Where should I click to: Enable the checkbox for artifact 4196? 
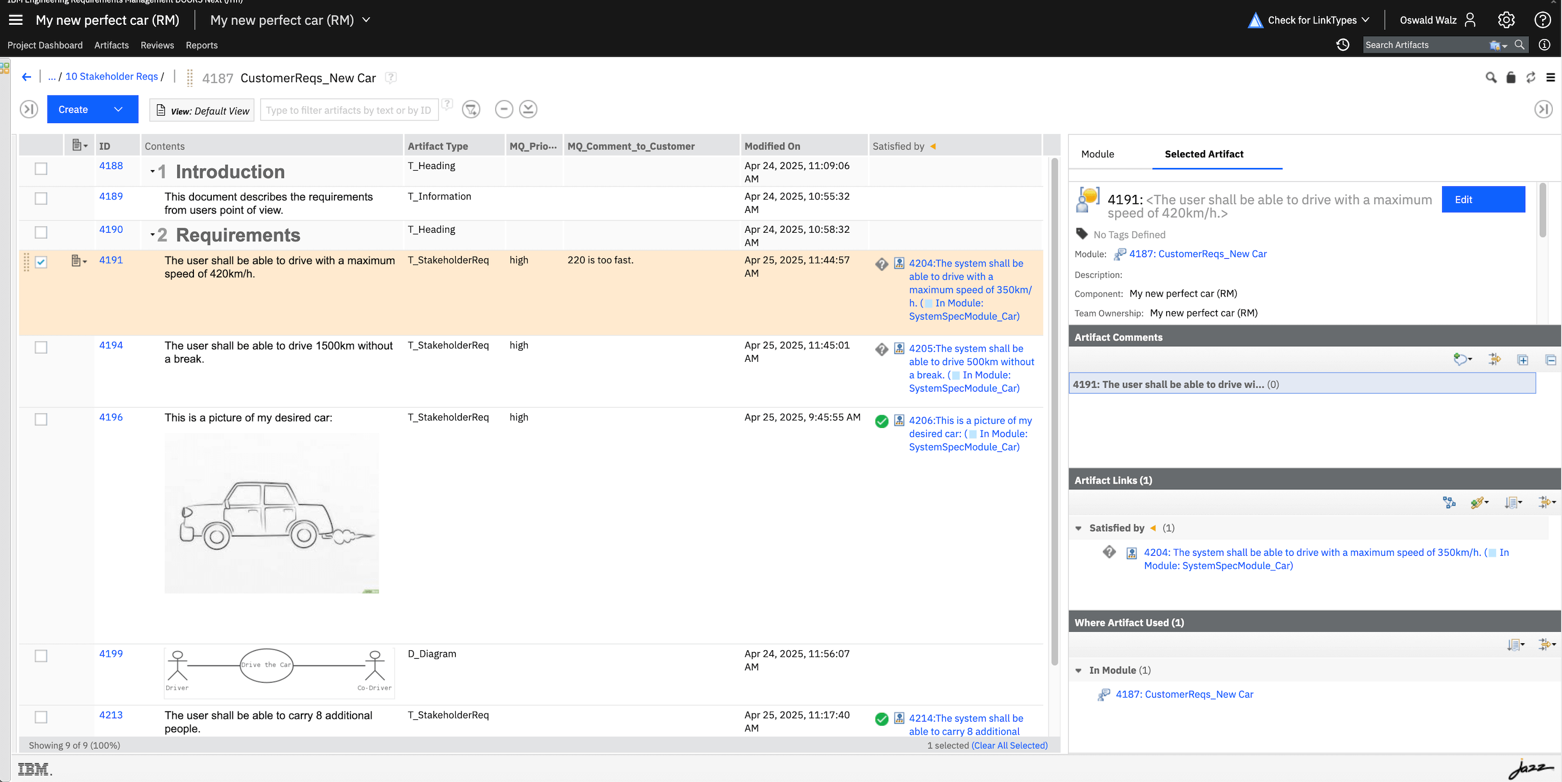point(41,419)
